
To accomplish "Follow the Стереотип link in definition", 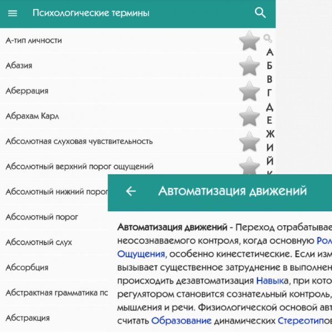I will point(301,321).
